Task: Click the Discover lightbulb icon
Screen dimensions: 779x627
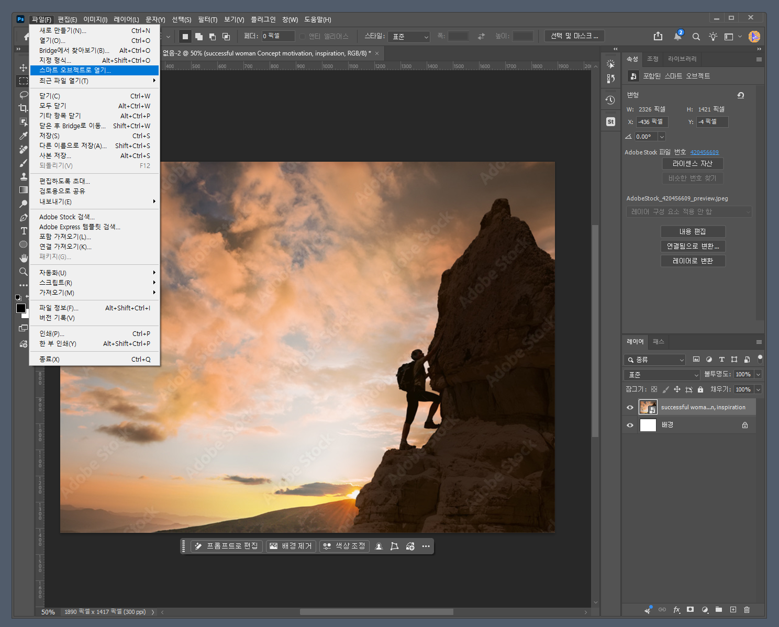Action: [x=713, y=36]
